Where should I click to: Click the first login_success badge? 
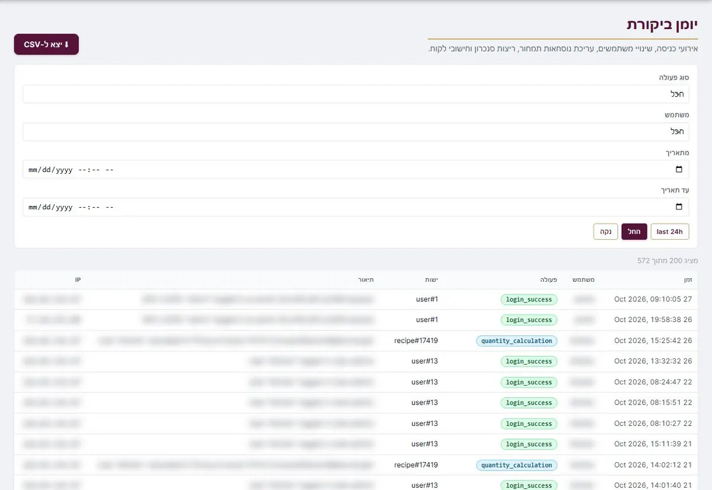click(x=529, y=300)
